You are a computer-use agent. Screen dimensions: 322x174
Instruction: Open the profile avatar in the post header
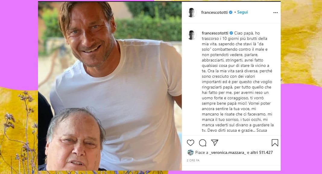pyautogui.click(x=192, y=13)
